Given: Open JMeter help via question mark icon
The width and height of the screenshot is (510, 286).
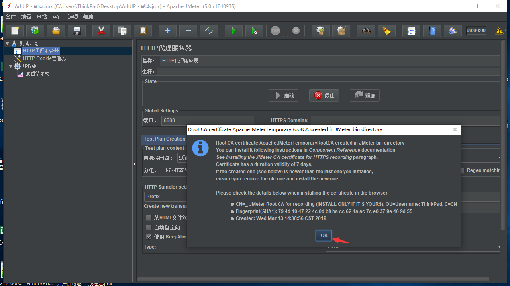Looking at the screenshot, I should tap(432, 31).
